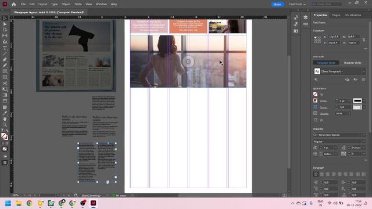Viewport: 372px width, 209px height.
Task: Select the Scissors tool
Action: pyautogui.click(x=5, y=84)
